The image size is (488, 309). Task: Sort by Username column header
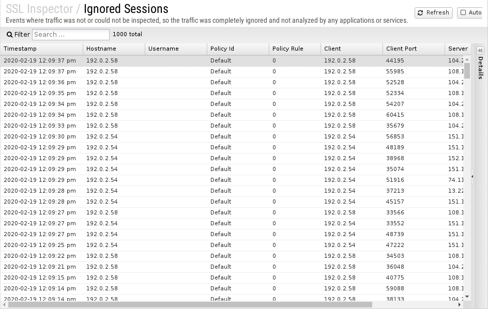176,49
